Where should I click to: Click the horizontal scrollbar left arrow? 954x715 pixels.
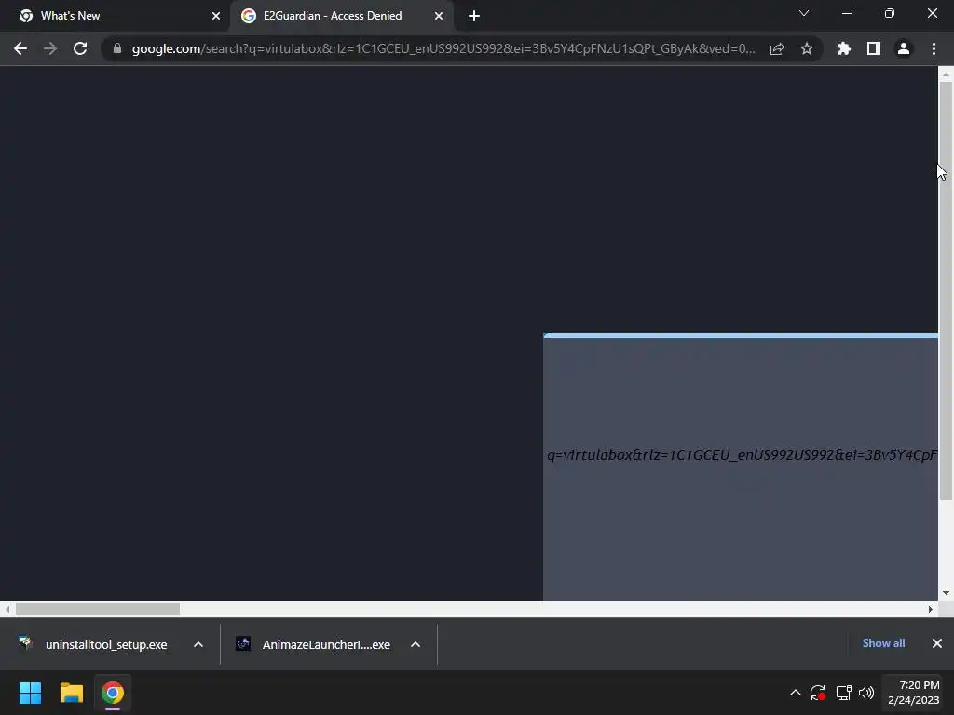(7, 609)
